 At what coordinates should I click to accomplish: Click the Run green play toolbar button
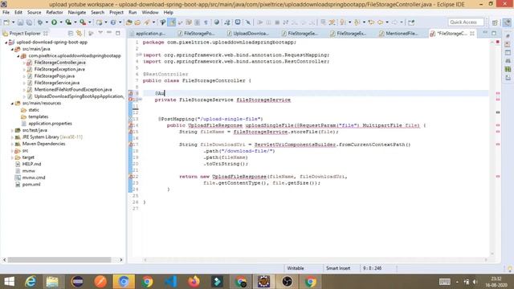(x=54, y=22)
